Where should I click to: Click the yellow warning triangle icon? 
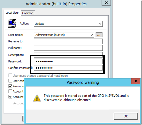pos(37,98)
